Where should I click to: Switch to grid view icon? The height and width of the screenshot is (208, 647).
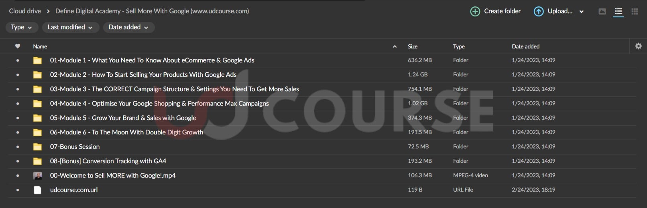click(x=635, y=12)
